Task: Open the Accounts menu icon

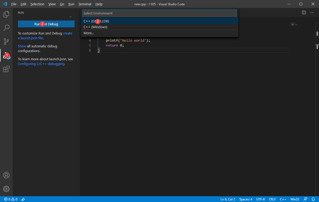Action: pyautogui.click(x=6, y=175)
